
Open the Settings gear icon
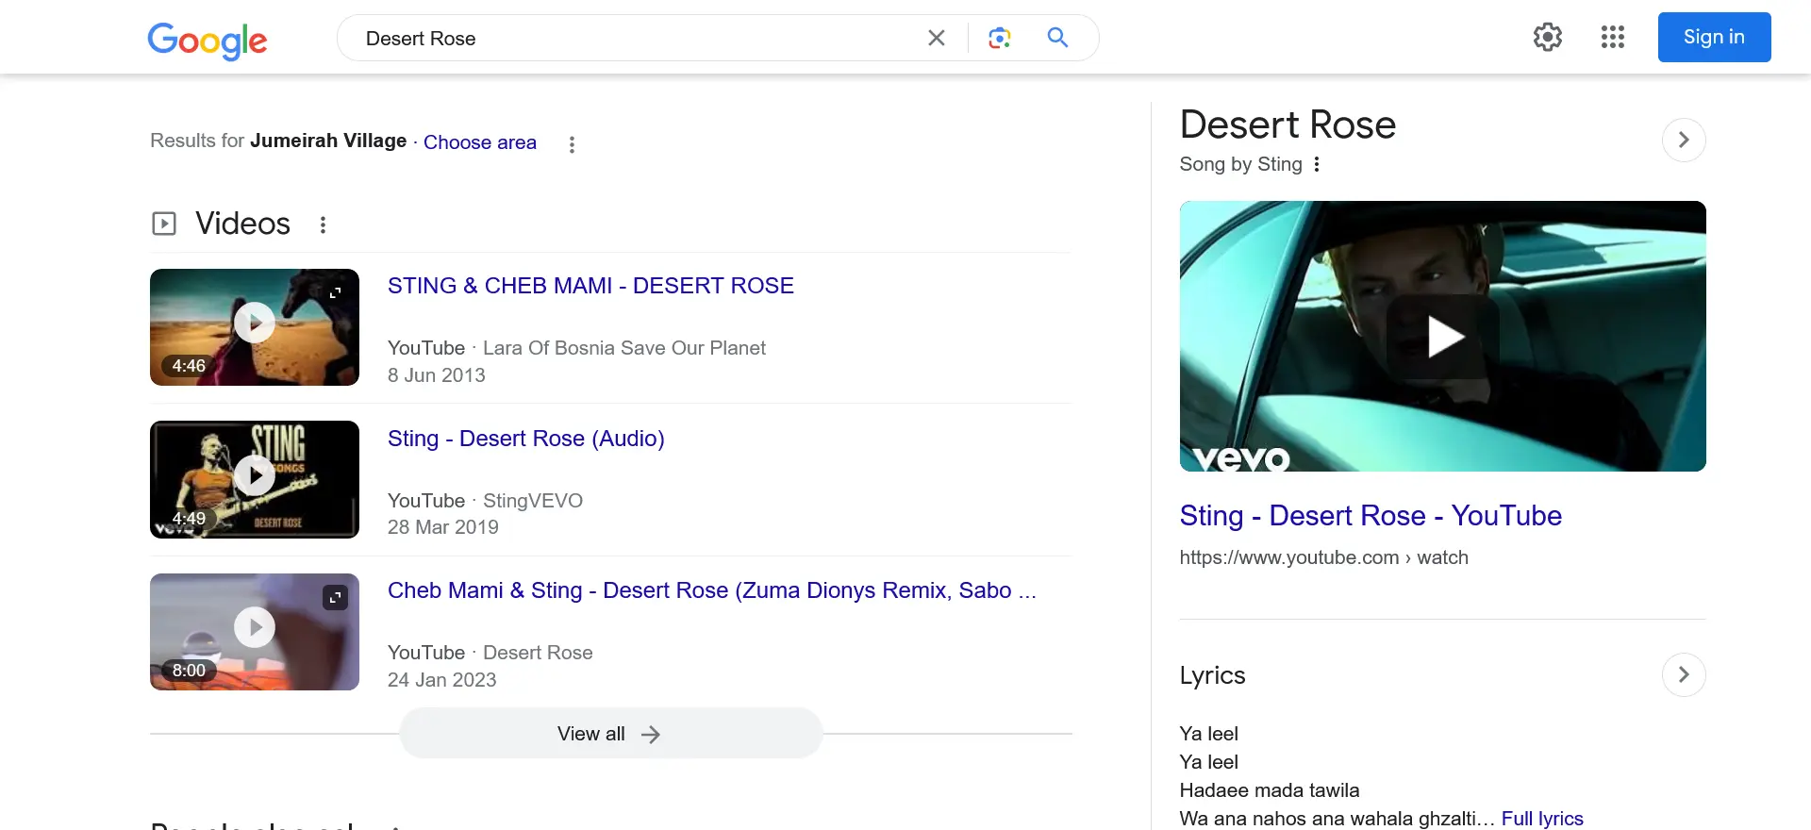point(1547,37)
